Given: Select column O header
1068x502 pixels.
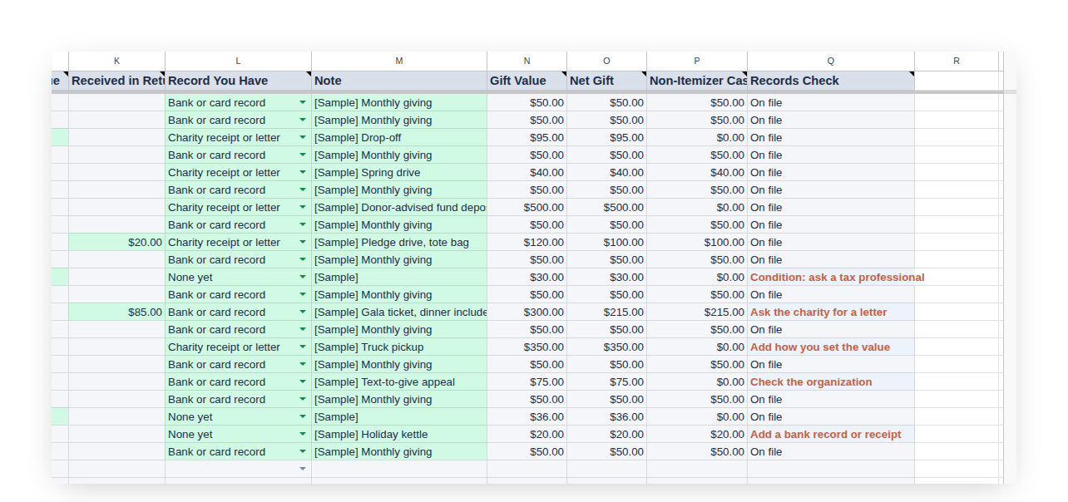Looking at the screenshot, I should pyautogui.click(x=606, y=61).
